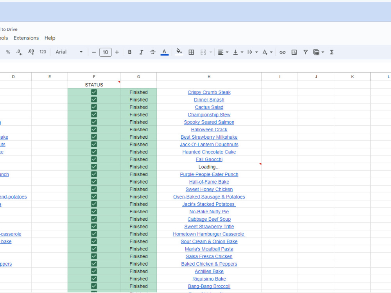This screenshot has height=293, width=391.
Task: Uncheck the status checkbox beside Fall Gnocchi
Action: [94, 159]
